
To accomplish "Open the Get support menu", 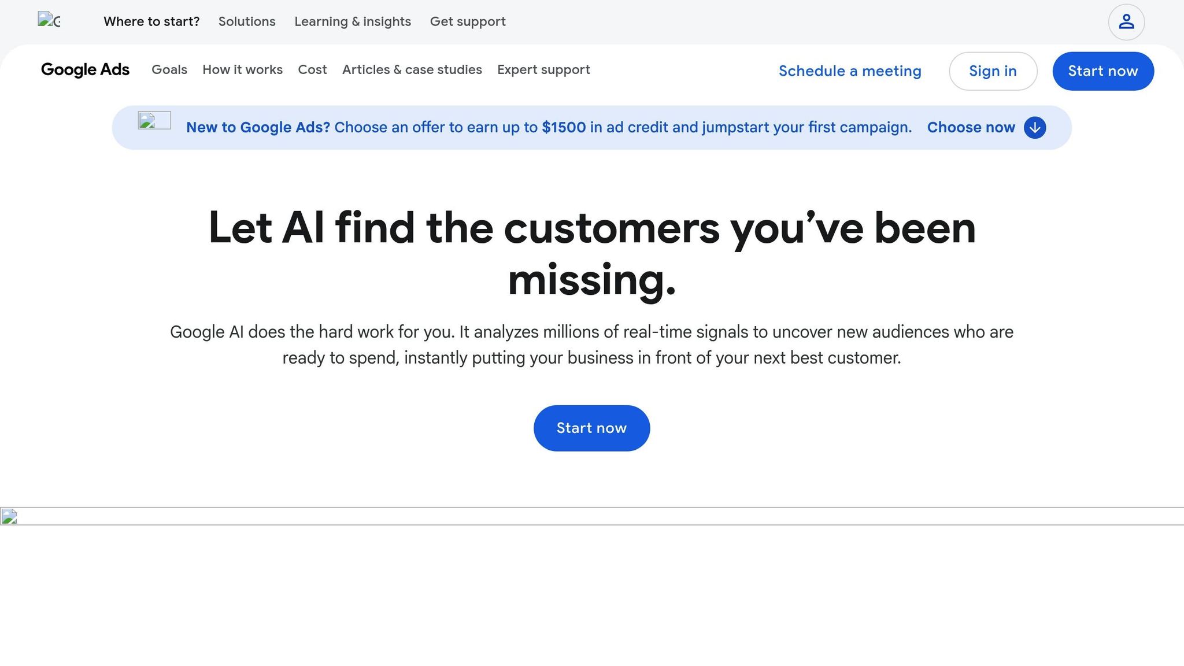I will [468, 21].
